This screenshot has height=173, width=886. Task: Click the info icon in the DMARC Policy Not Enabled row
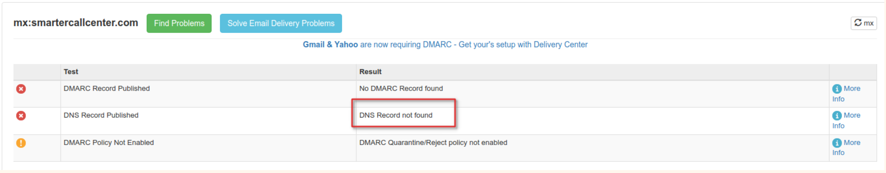point(837,143)
